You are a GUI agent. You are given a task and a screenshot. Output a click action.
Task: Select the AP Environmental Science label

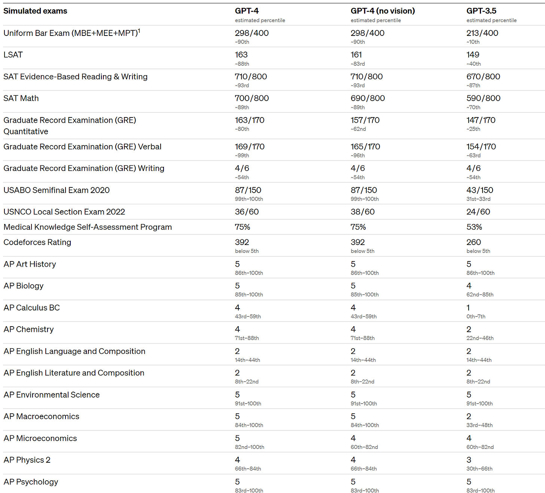(52, 395)
